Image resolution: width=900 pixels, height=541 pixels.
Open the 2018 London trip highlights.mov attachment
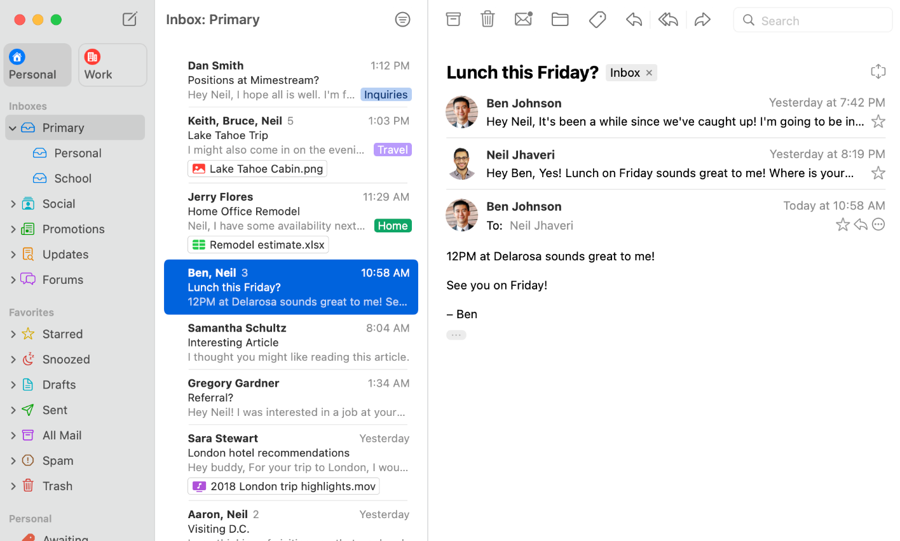(283, 486)
